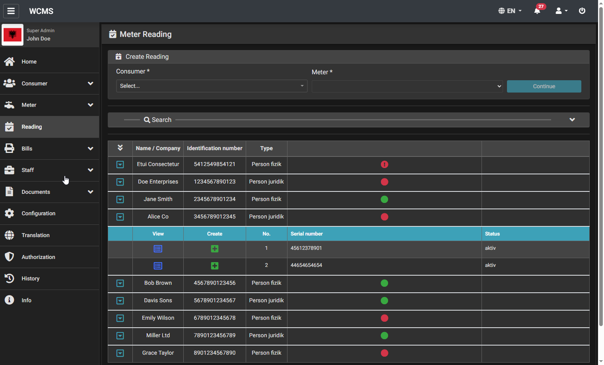
Task: Expand the Bills submenu chevron
Action: [91, 149]
